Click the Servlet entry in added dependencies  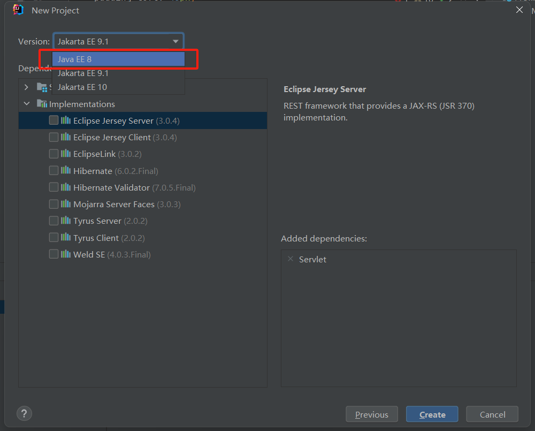[312, 259]
